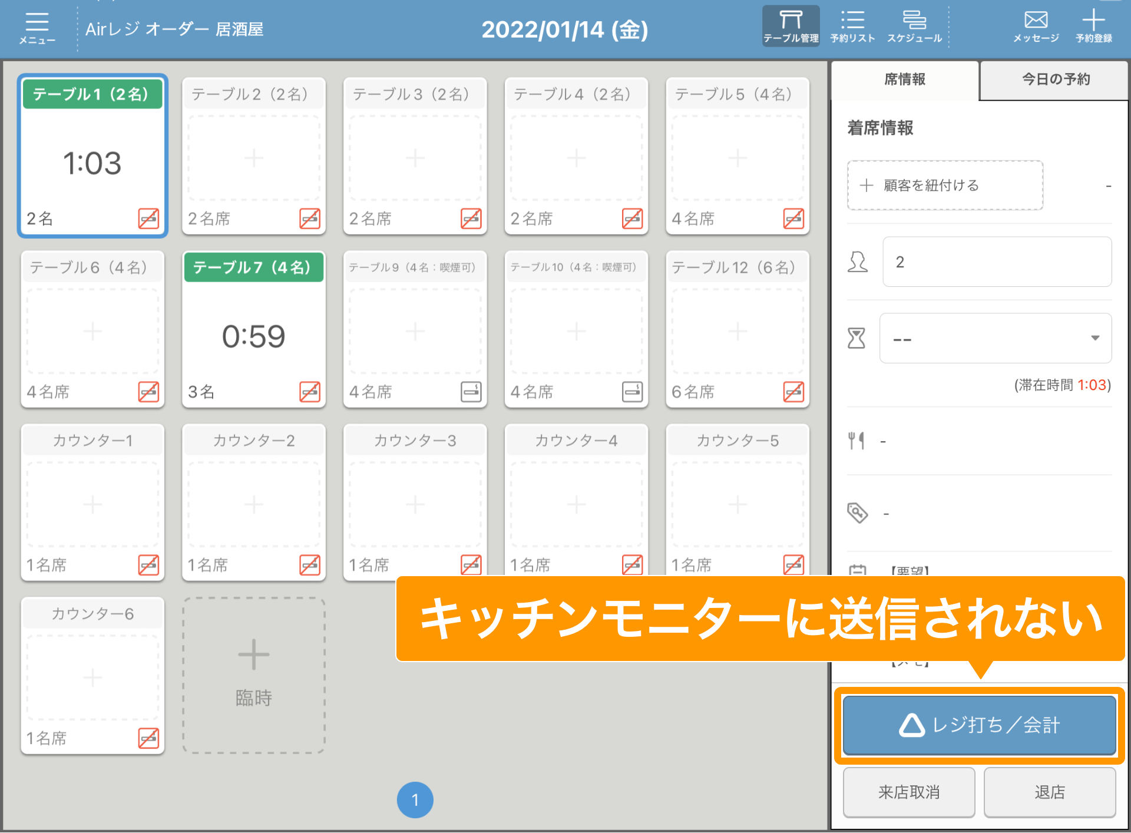This screenshot has height=833, width=1131.
Task: Click smoking-allowed icon on テーブル10
Action: [633, 392]
